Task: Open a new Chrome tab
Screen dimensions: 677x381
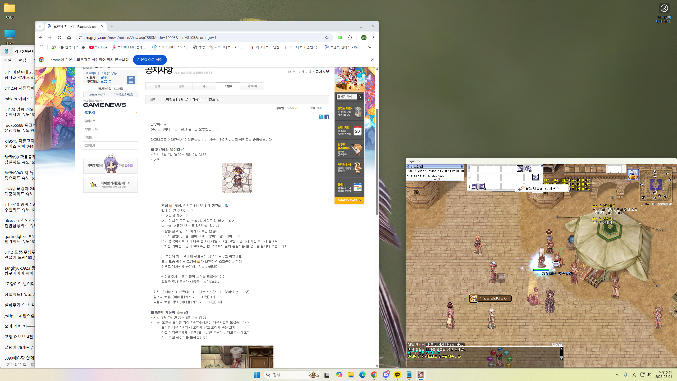Action: point(112,26)
